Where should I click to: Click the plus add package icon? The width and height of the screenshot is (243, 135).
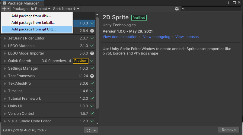4,9
